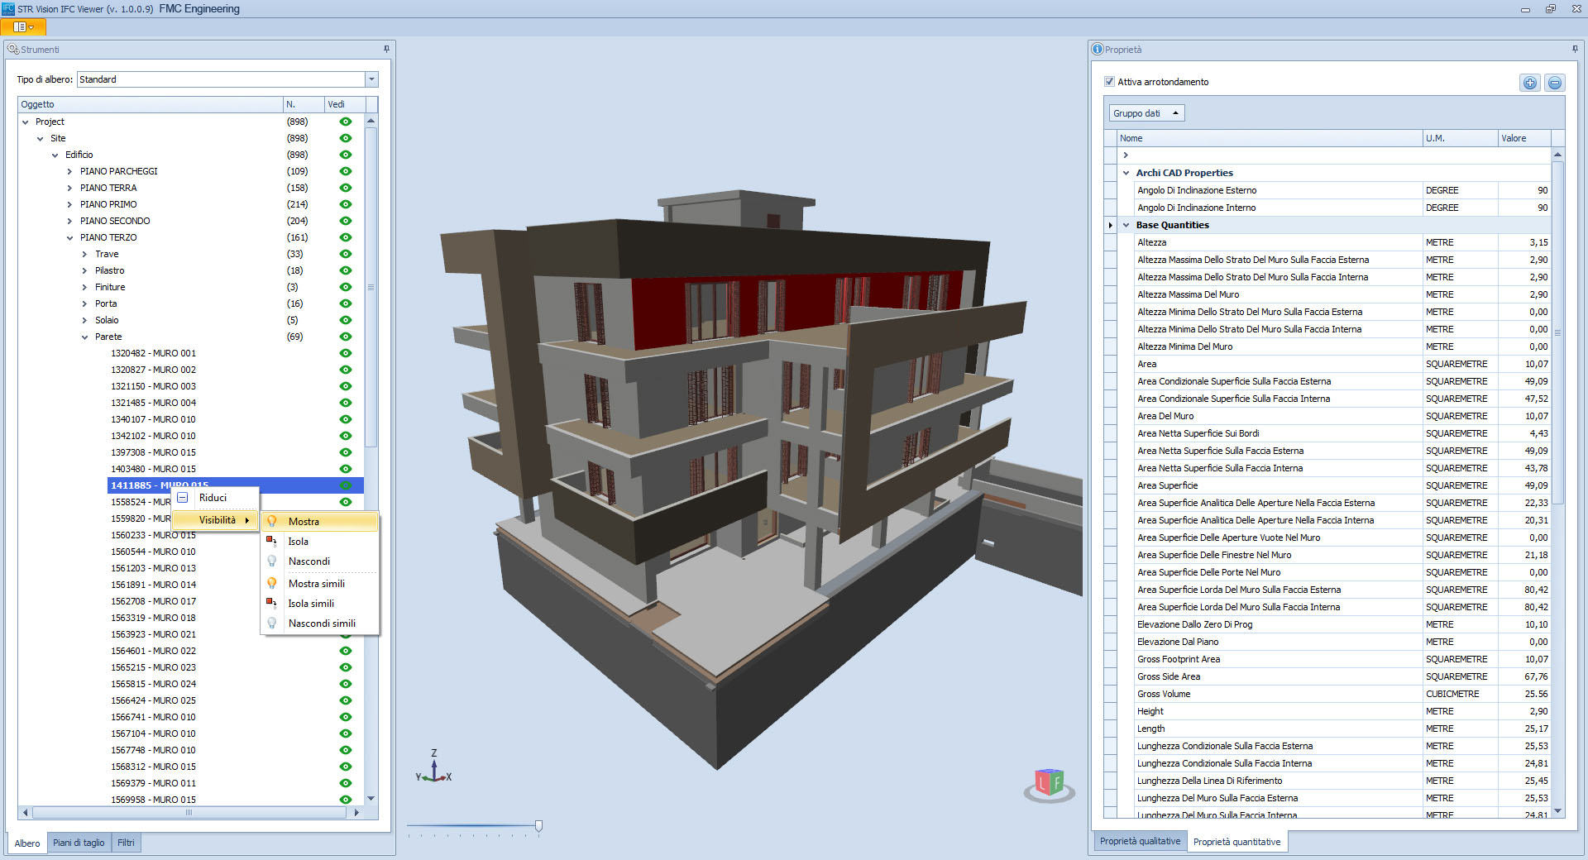Click the Nascondi simili bulb icon

[x=271, y=623]
